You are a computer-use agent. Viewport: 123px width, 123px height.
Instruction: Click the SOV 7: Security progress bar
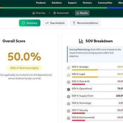coord(98,113)
